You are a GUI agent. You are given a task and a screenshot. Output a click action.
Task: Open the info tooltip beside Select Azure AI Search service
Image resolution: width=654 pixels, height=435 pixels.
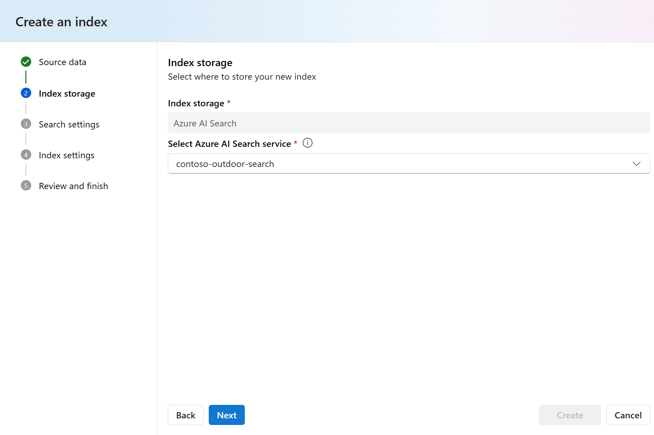pos(307,143)
